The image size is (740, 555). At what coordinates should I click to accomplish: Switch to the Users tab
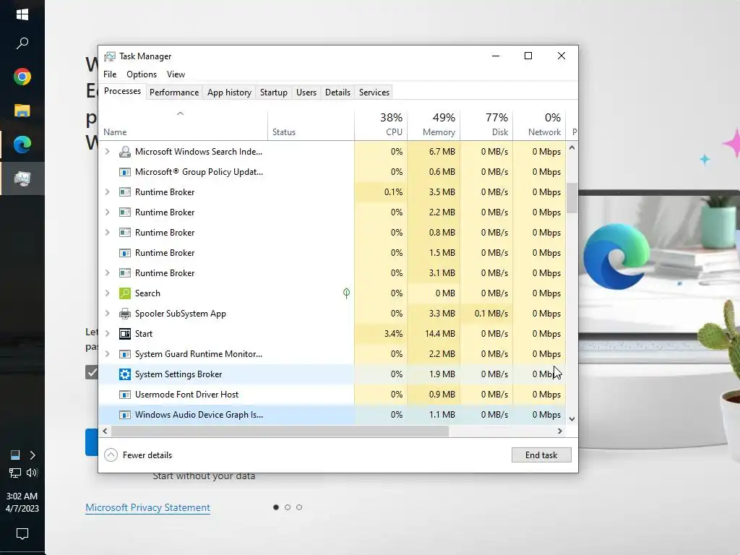point(306,92)
